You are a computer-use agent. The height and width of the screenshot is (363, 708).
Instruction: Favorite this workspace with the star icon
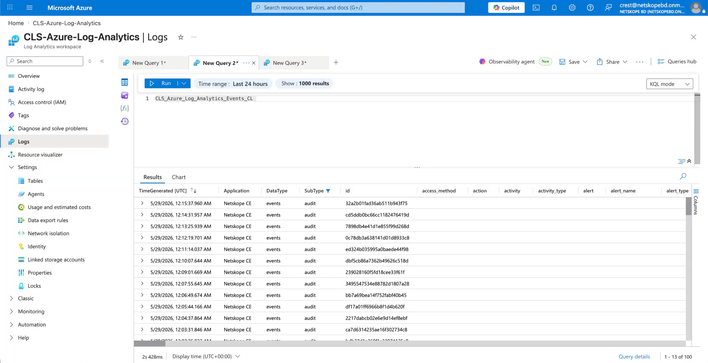click(181, 37)
